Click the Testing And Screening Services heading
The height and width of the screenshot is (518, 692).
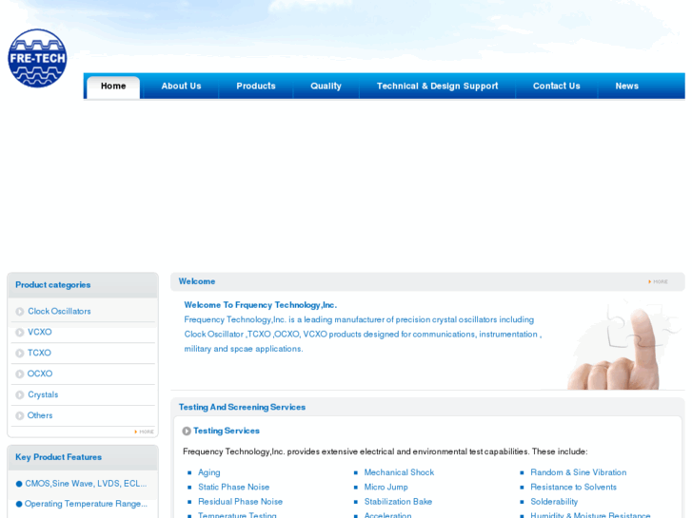242,407
